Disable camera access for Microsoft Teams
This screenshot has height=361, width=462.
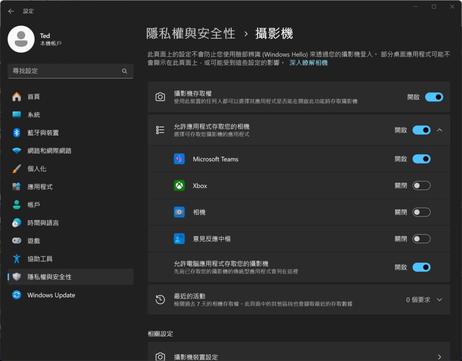coord(421,159)
